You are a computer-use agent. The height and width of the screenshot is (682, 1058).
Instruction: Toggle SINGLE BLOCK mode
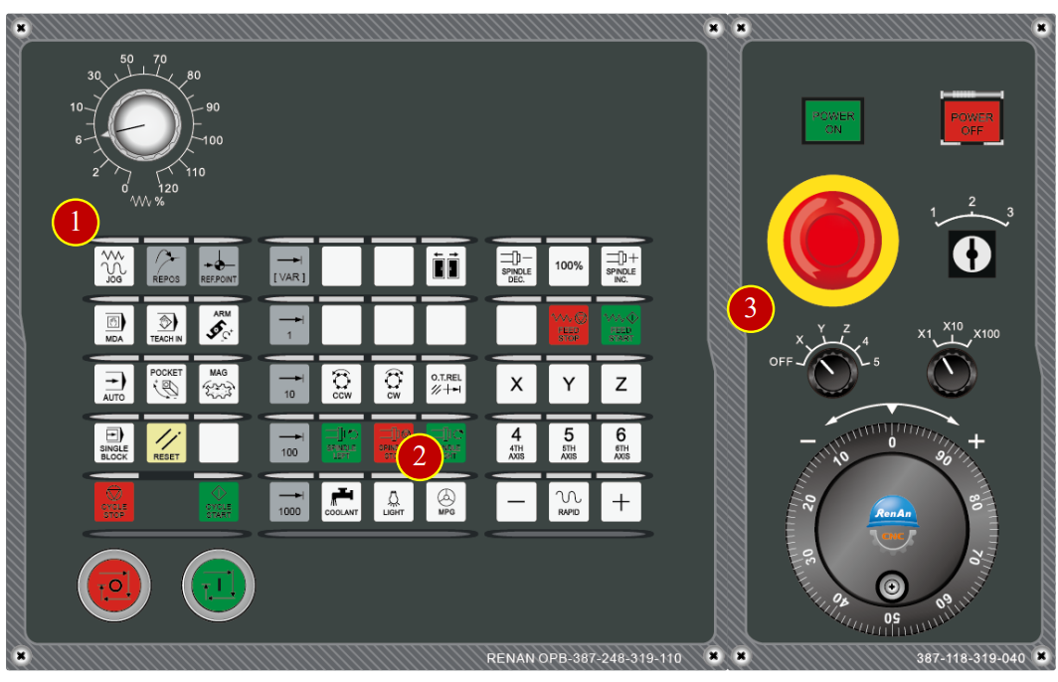click(114, 442)
